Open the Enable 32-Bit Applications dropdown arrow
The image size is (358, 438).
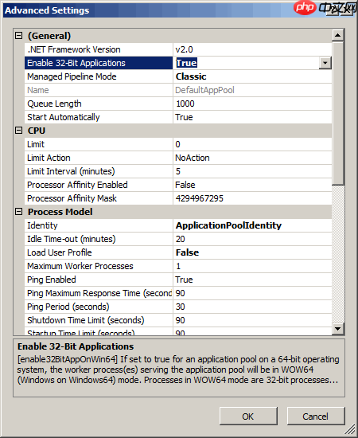[x=325, y=63]
